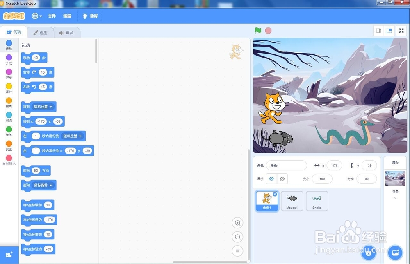Switch to the 声音 sounds tab
The width and height of the screenshot is (410, 264).
pos(67,33)
